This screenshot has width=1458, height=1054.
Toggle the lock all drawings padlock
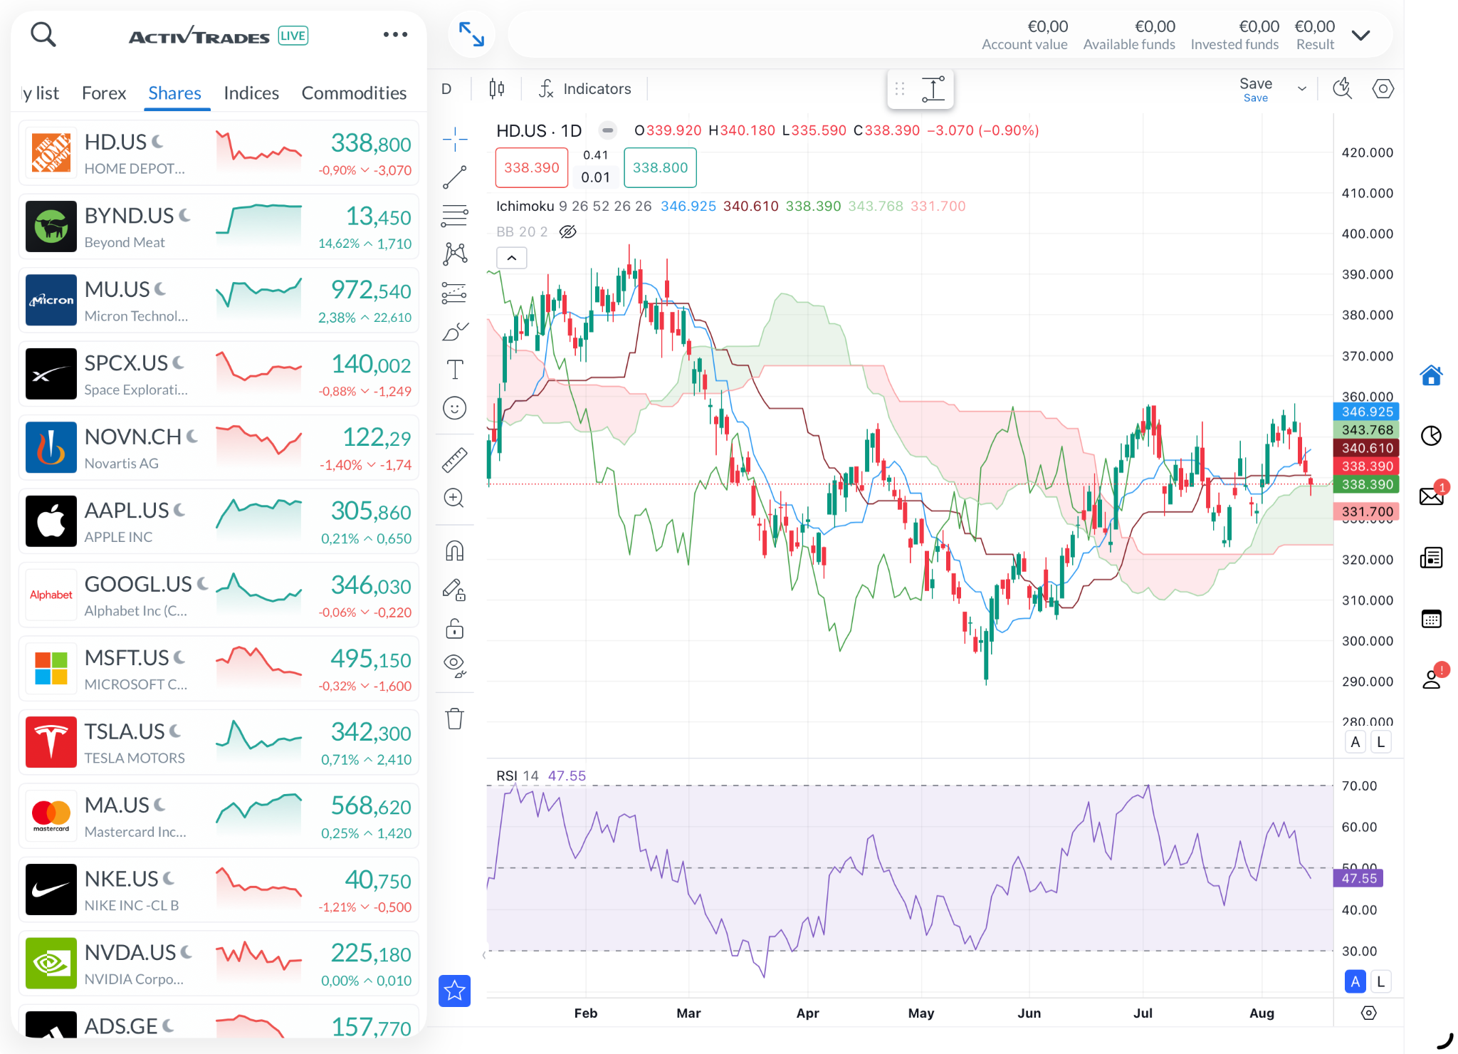(x=454, y=629)
